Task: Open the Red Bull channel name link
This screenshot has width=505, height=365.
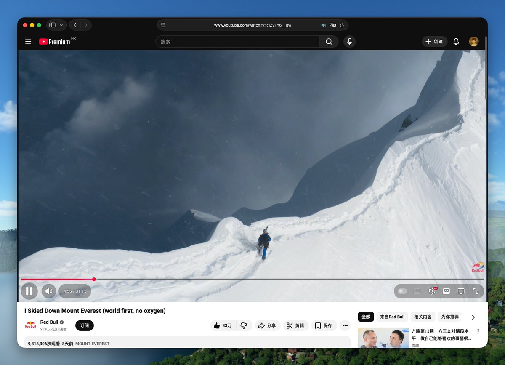Action: pyautogui.click(x=49, y=322)
